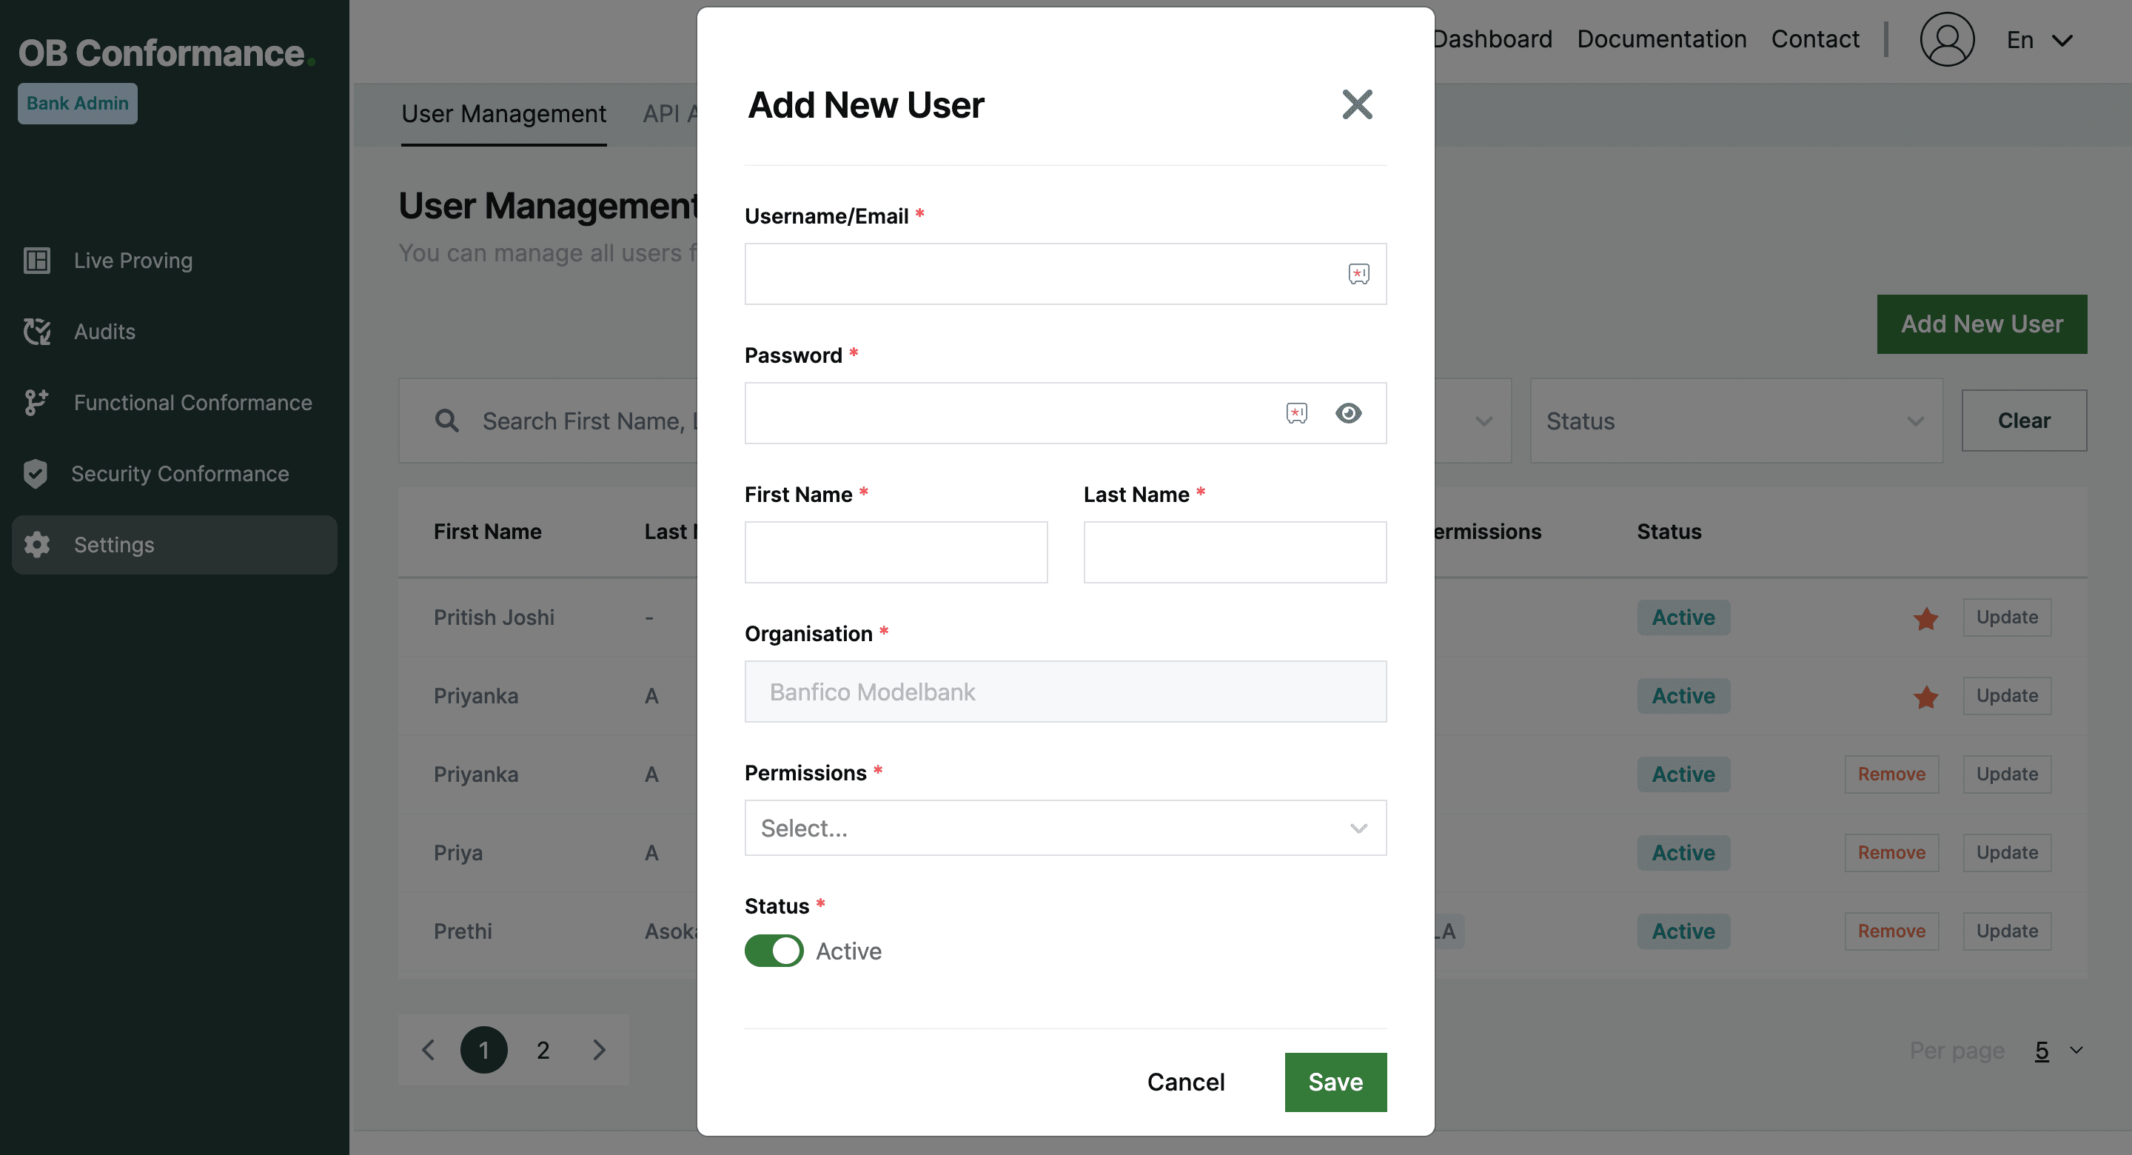Image resolution: width=2132 pixels, height=1155 pixels.
Task: Open Documentation in top navigation
Action: click(1661, 39)
